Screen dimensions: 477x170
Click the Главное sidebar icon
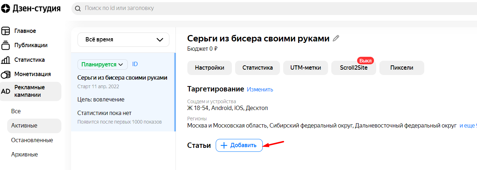(6, 31)
